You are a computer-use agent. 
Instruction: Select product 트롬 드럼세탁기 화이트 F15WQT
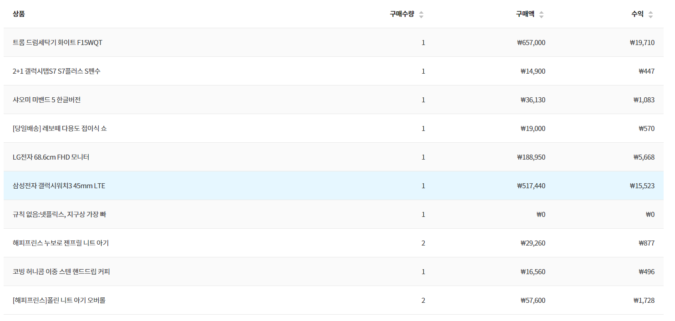pos(58,43)
